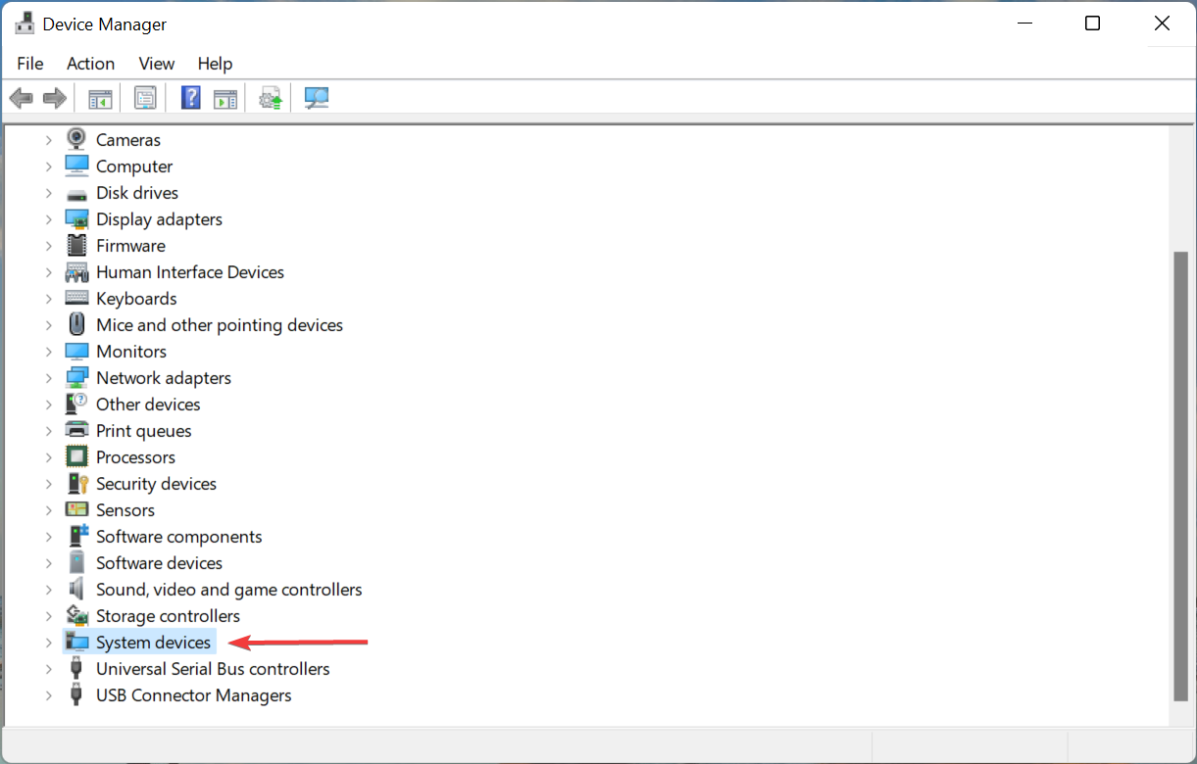The height and width of the screenshot is (764, 1197).
Task: Toggle the Show/Hide Console Tree toolbar icon
Action: pos(100,98)
